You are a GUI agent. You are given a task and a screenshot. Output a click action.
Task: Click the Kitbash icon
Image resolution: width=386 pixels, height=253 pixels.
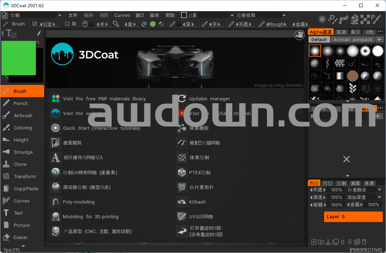click(182, 202)
